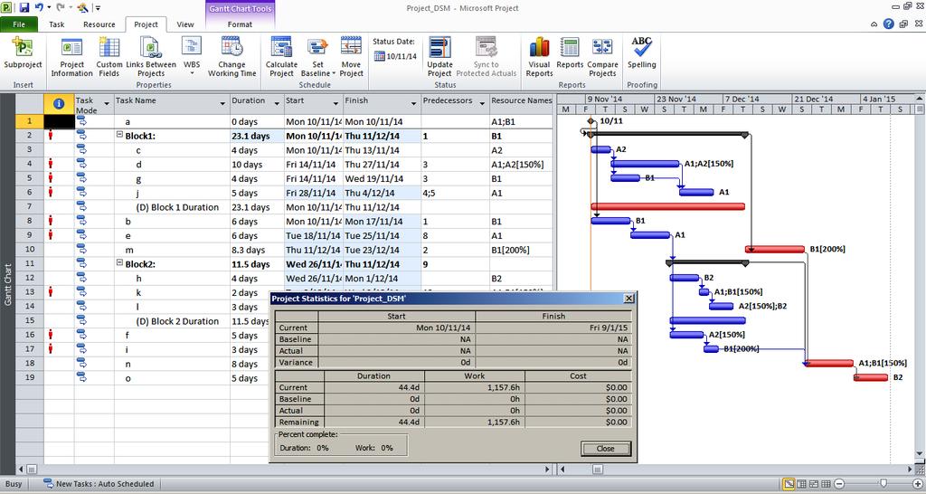926x494 pixels.
Task: Switch to the Format tab
Action: point(240,24)
